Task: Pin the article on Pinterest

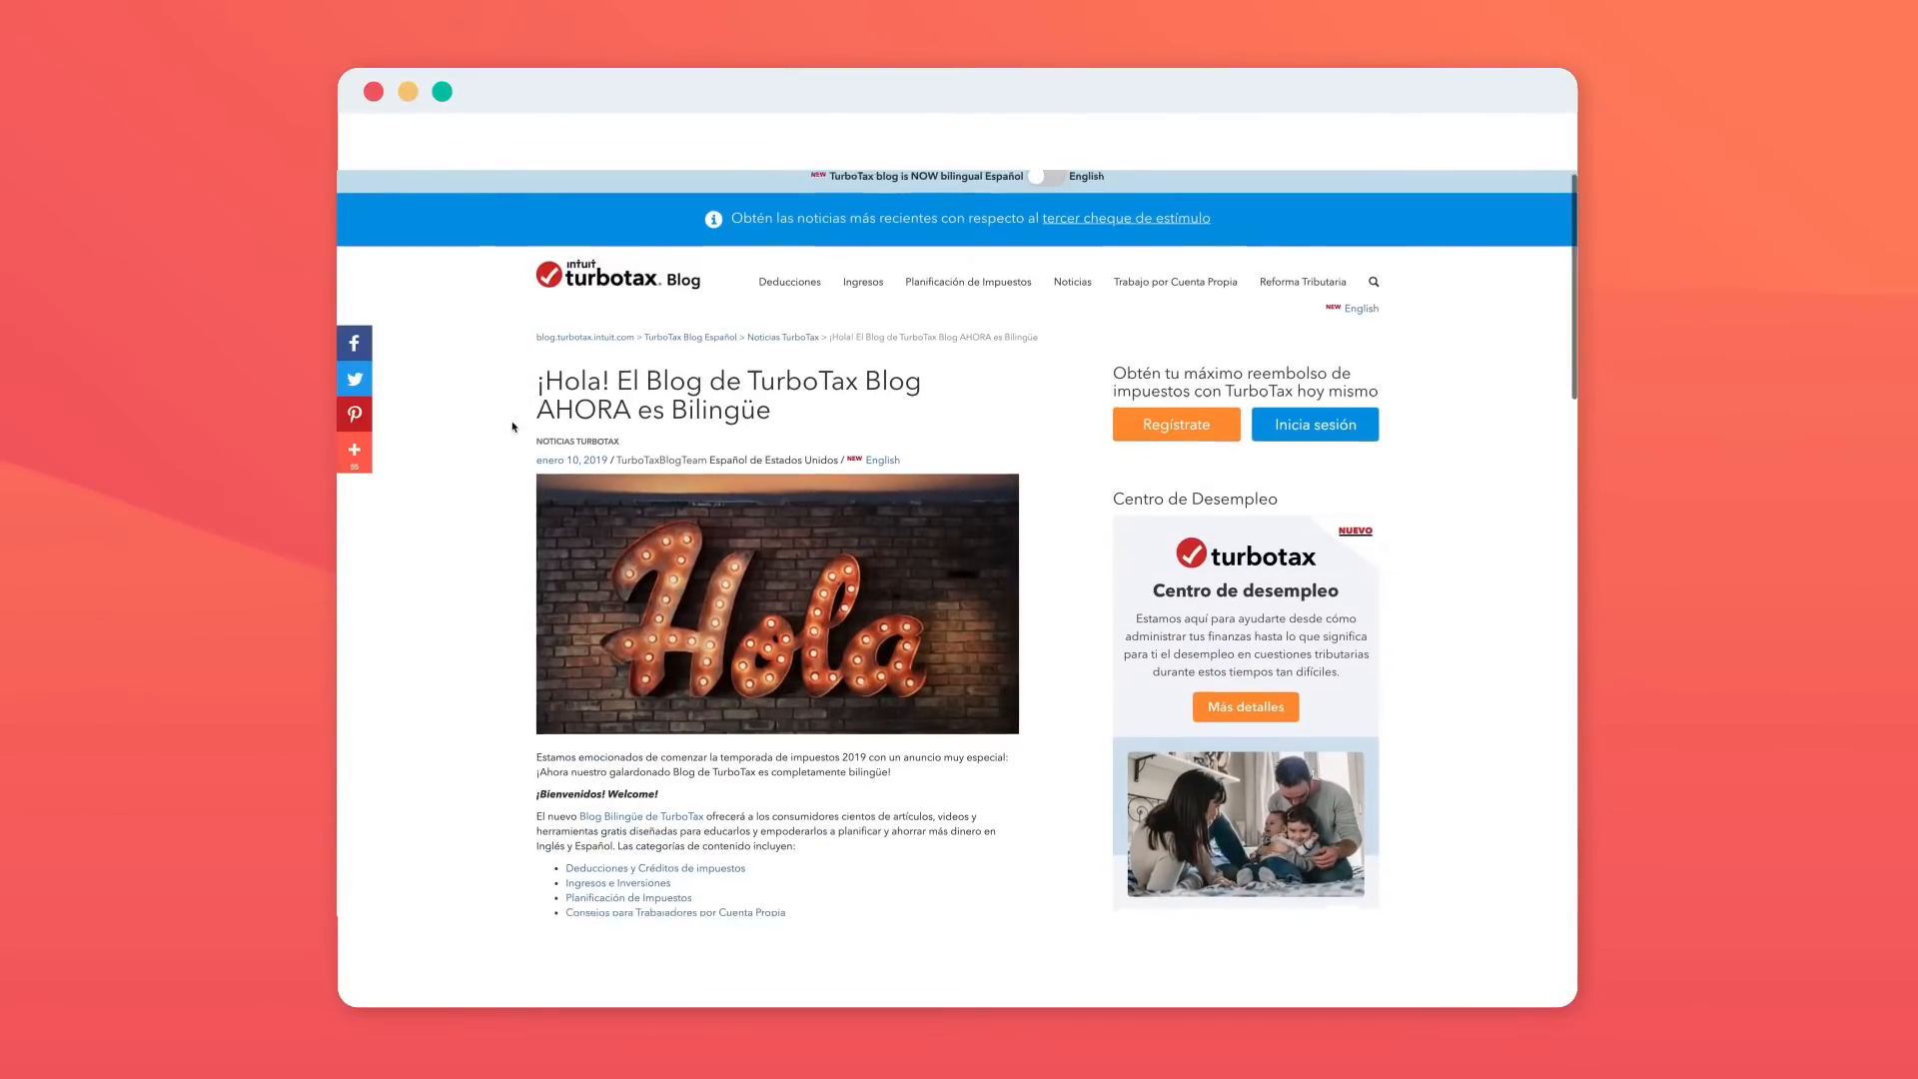Action: click(354, 415)
